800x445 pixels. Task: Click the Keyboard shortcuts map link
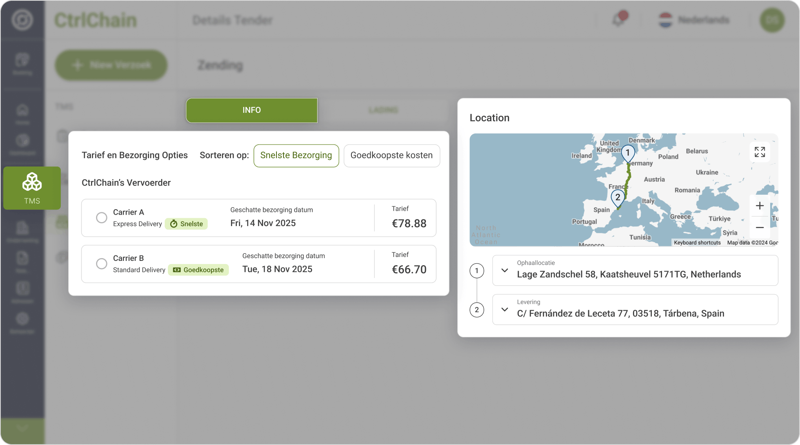(697, 242)
